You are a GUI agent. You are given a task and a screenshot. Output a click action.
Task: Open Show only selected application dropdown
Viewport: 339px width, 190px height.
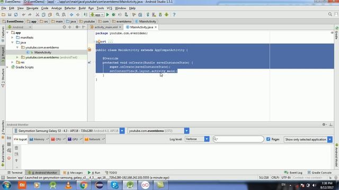coord(329,139)
